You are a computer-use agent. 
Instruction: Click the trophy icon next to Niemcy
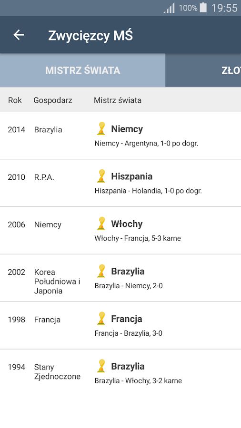pos(101,128)
